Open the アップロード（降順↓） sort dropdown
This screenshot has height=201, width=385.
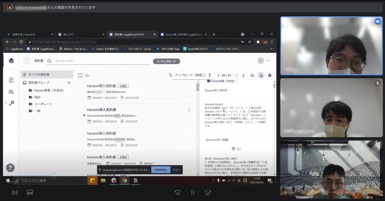point(193,75)
